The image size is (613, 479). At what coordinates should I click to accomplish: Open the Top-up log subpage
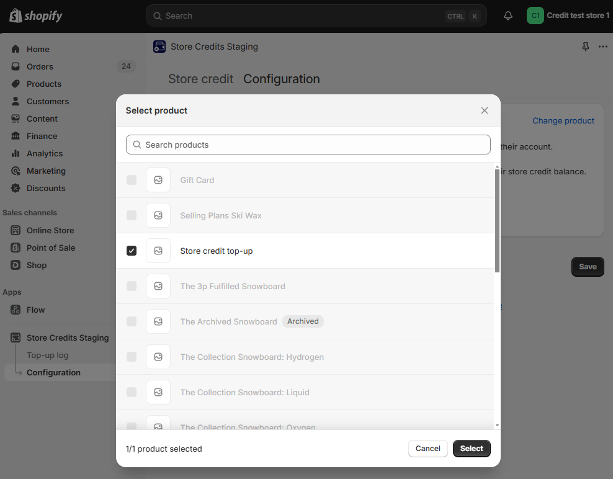point(47,355)
